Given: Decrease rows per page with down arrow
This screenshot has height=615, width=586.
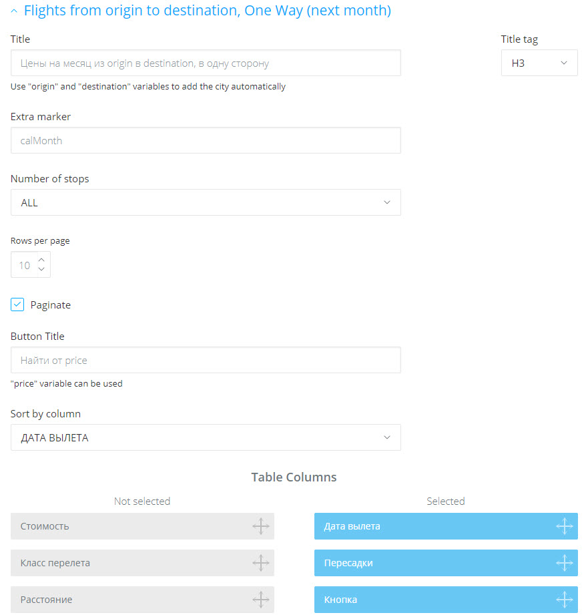Looking at the screenshot, I should pos(41,269).
